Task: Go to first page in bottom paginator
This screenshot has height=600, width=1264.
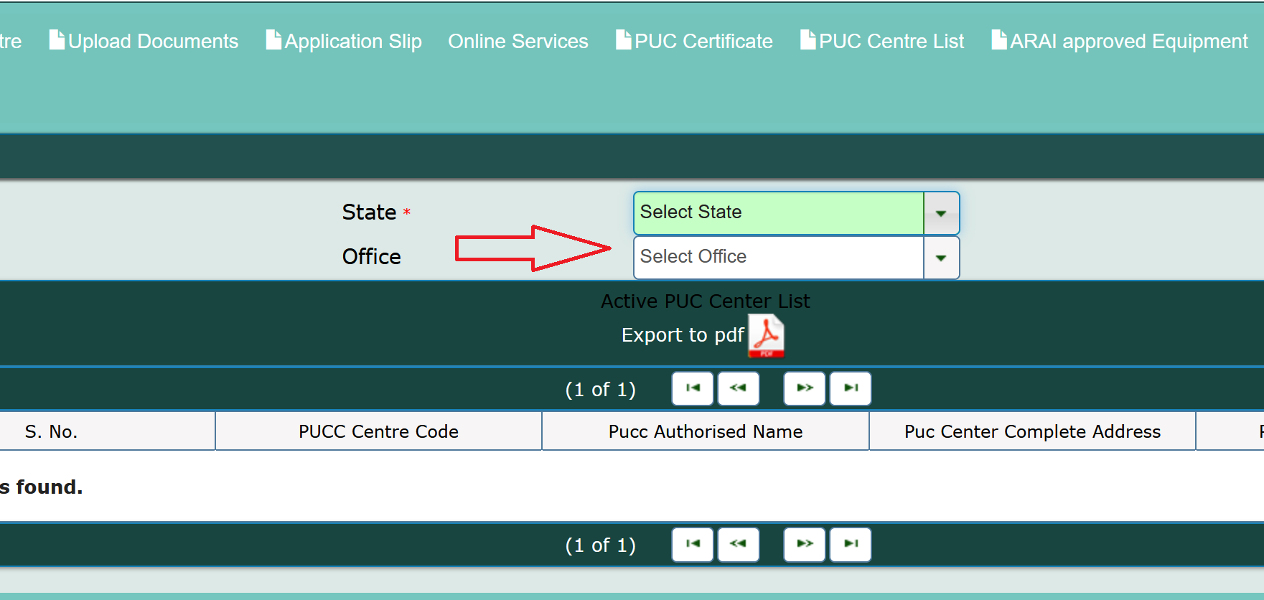Action: [x=692, y=544]
